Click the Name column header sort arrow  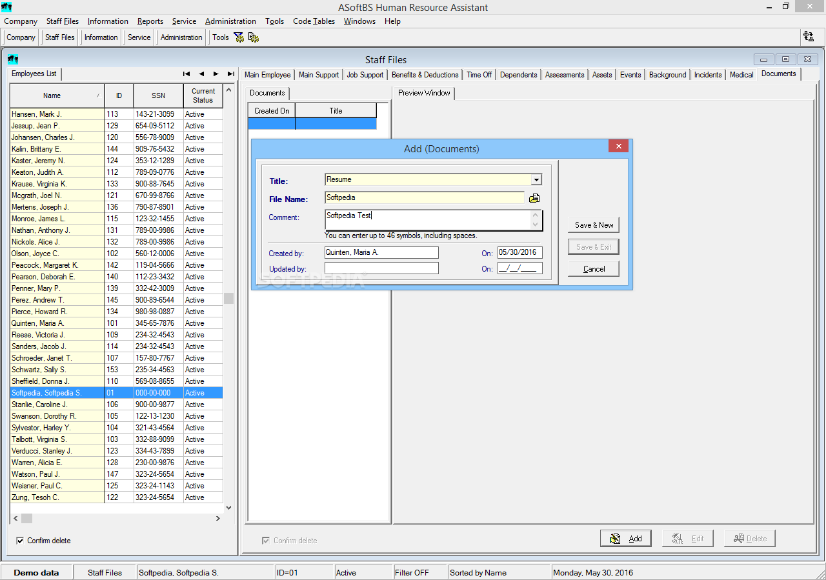98,95
